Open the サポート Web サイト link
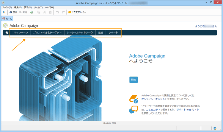The width and height of the screenshot is (223, 132). click(188, 110)
